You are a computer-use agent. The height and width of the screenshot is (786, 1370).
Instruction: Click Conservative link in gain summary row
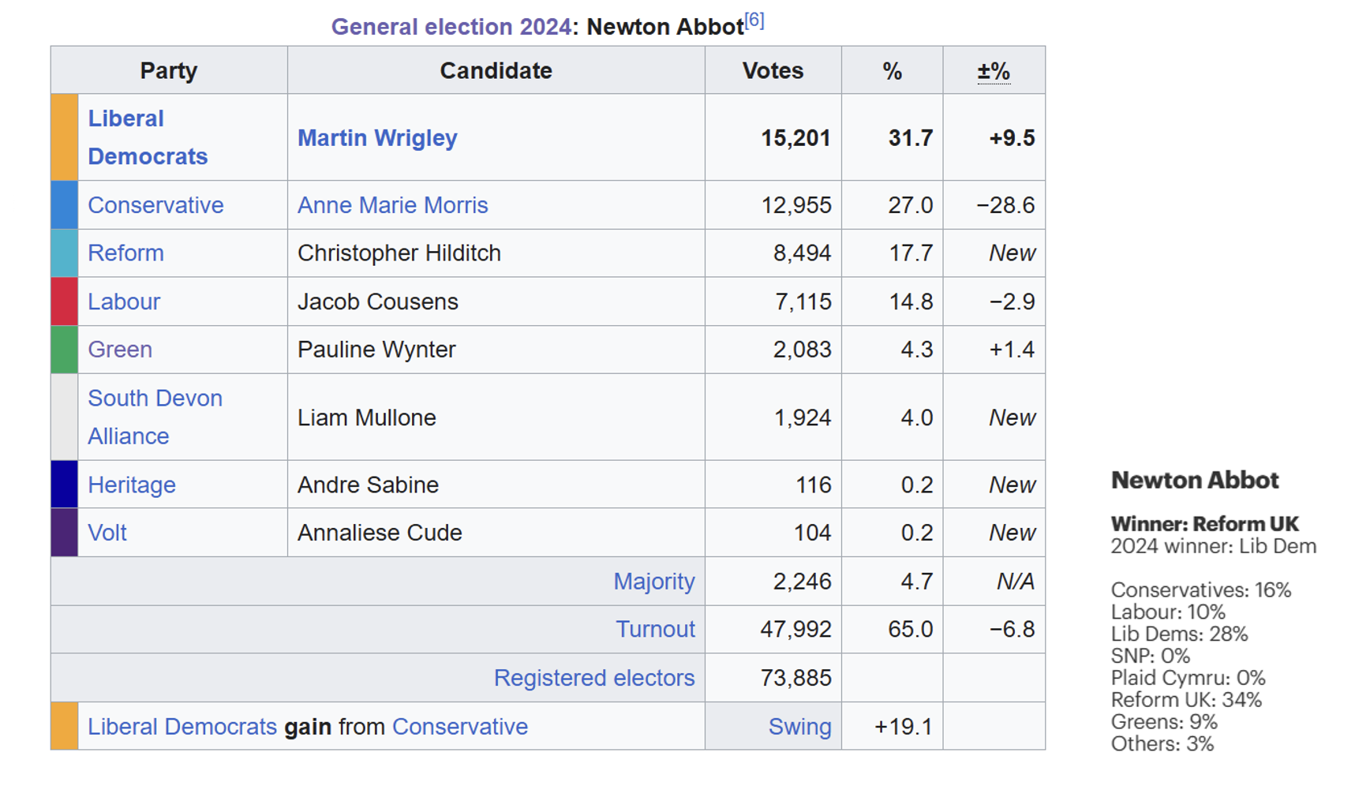click(x=459, y=727)
